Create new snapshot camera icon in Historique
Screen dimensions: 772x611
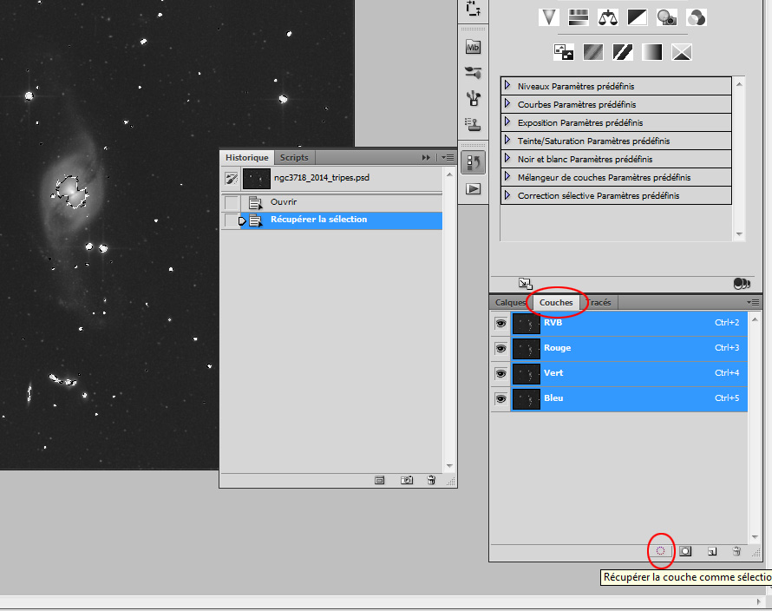coord(407,480)
